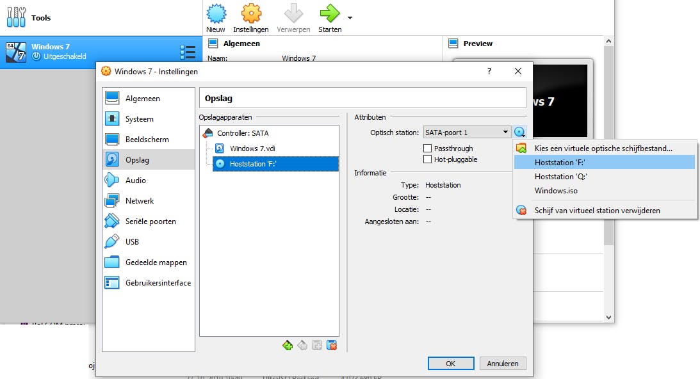700x379 pixels.
Task: Click the help question mark button
Action: point(489,72)
